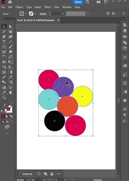The image size is (129, 181).
Task: Select the Eraser tool
Action: pyautogui.click(x=10, y=52)
